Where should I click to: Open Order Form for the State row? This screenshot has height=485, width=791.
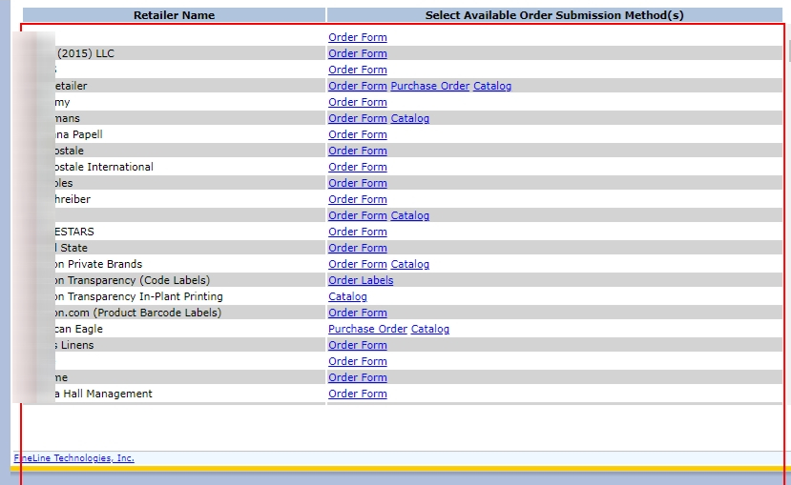tap(358, 248)
